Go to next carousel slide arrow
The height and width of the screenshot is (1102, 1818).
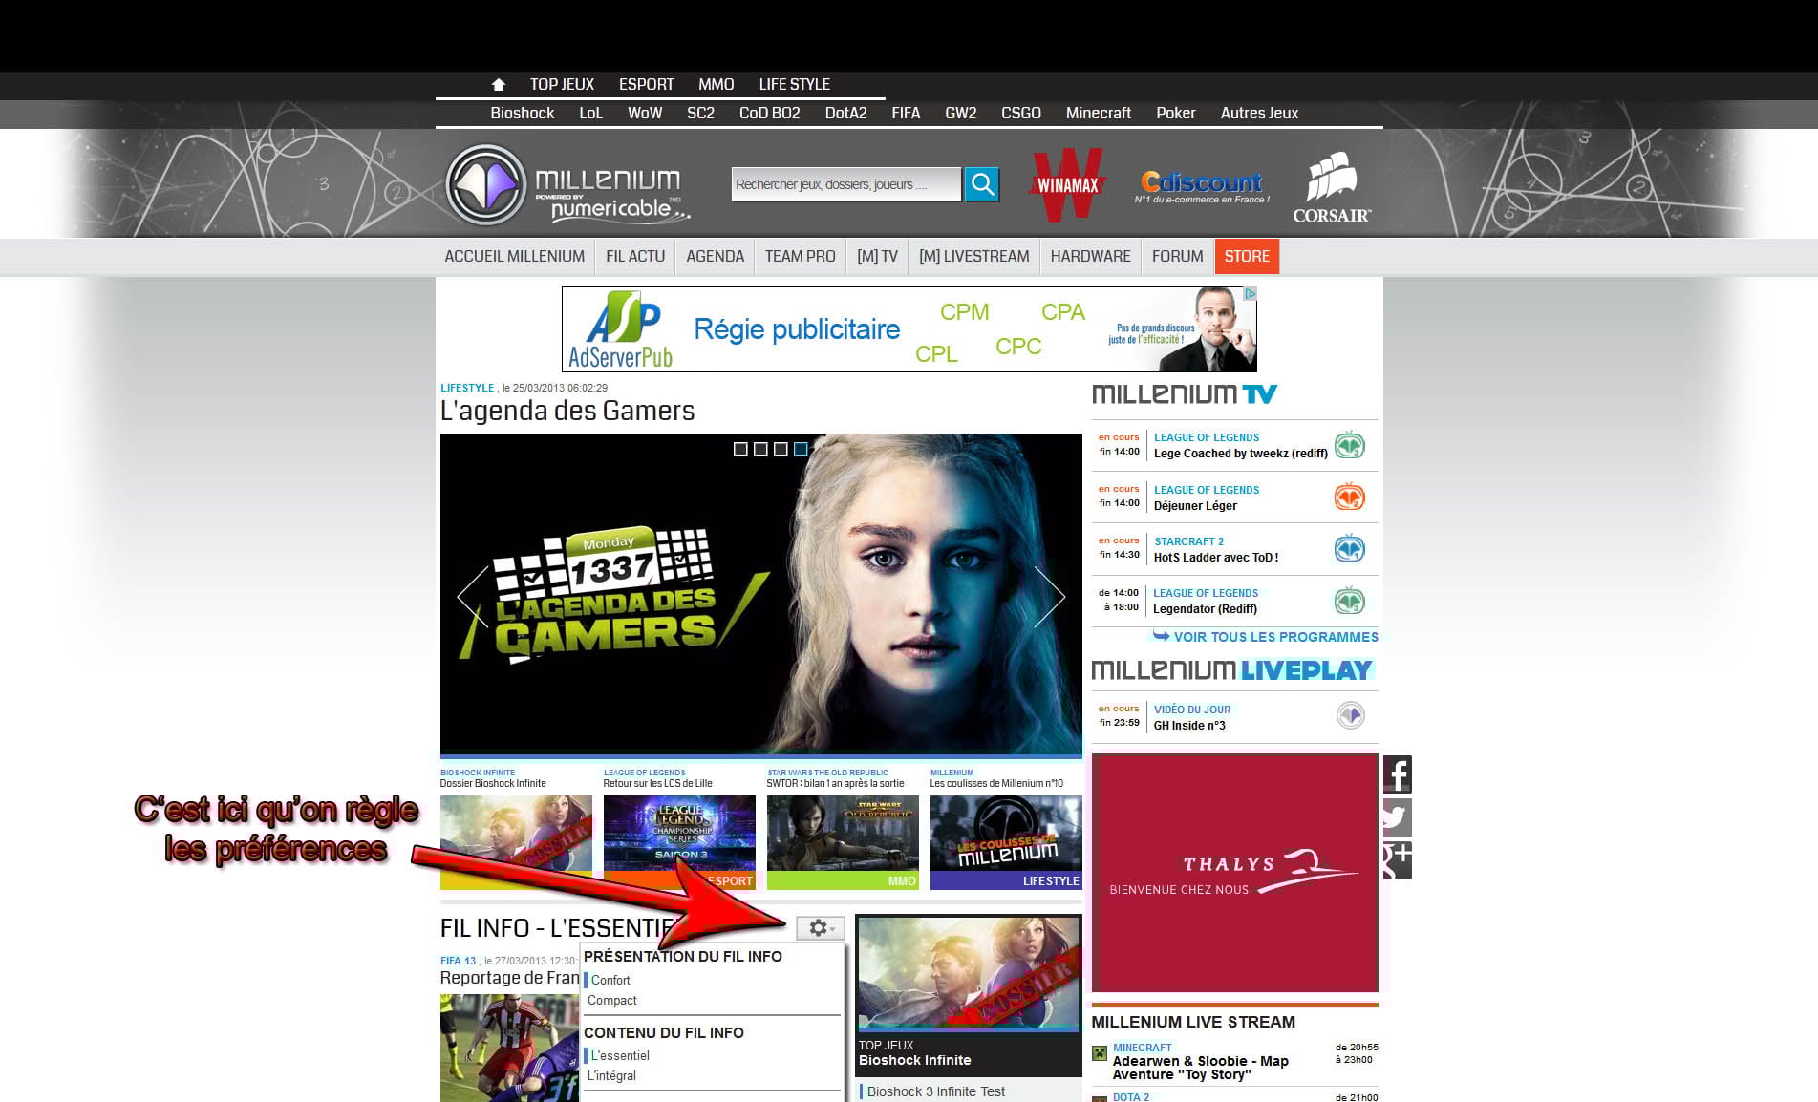[x=1050, y=597]
